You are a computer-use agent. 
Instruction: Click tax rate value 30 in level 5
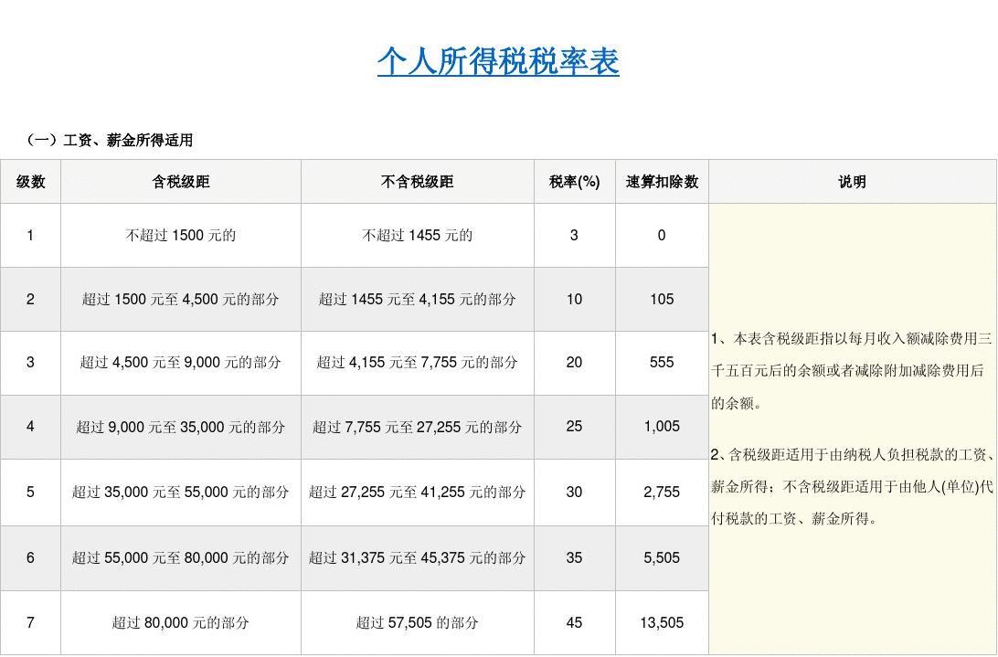pyautogui.click(x=574, y=493)
